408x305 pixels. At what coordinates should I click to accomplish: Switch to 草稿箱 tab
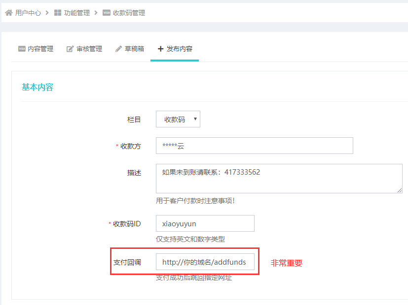click(x=130, y=49)
